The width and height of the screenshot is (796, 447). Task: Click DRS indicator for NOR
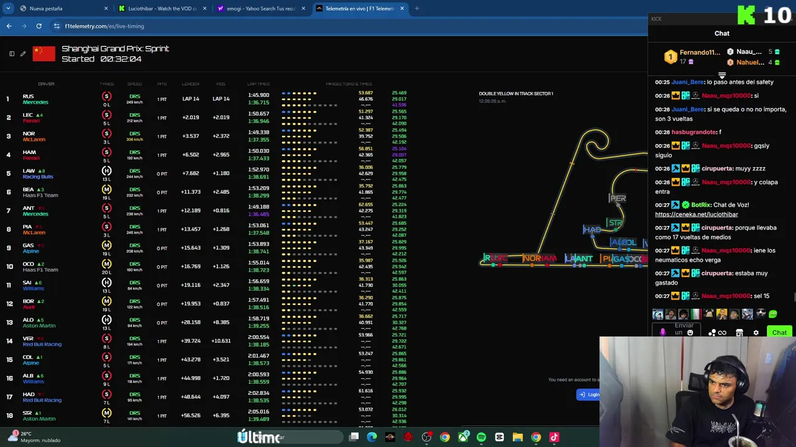tap(134, 133)
